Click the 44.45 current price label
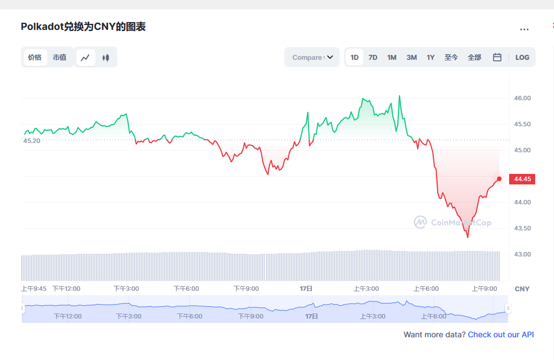The image size is (554, 360). (x=522, y=179)
